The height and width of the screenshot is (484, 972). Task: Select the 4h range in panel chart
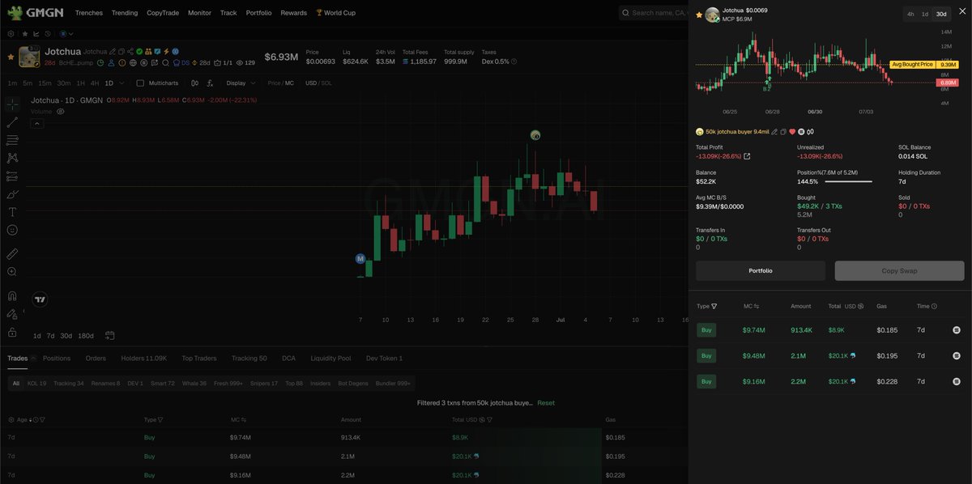910,15
